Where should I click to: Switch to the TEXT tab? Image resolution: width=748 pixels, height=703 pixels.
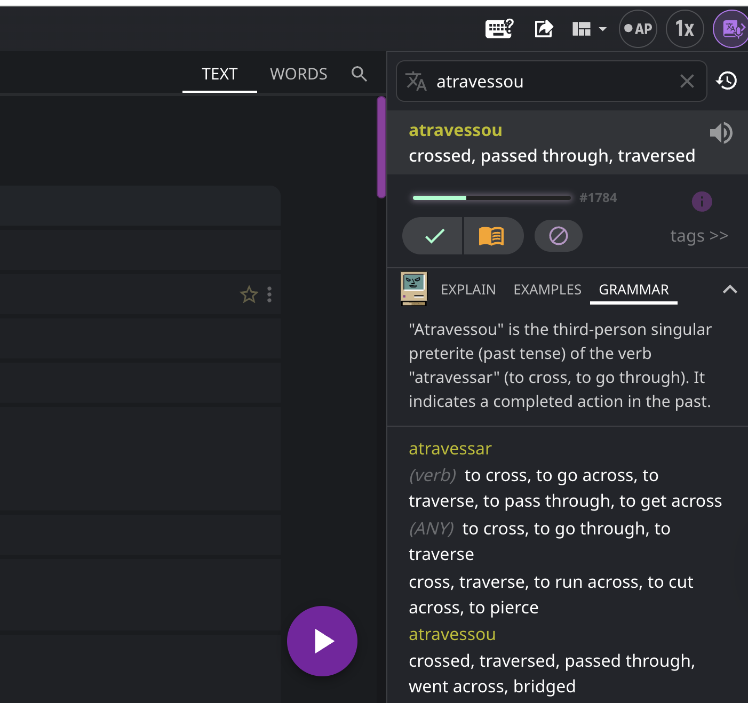point(219,74)
